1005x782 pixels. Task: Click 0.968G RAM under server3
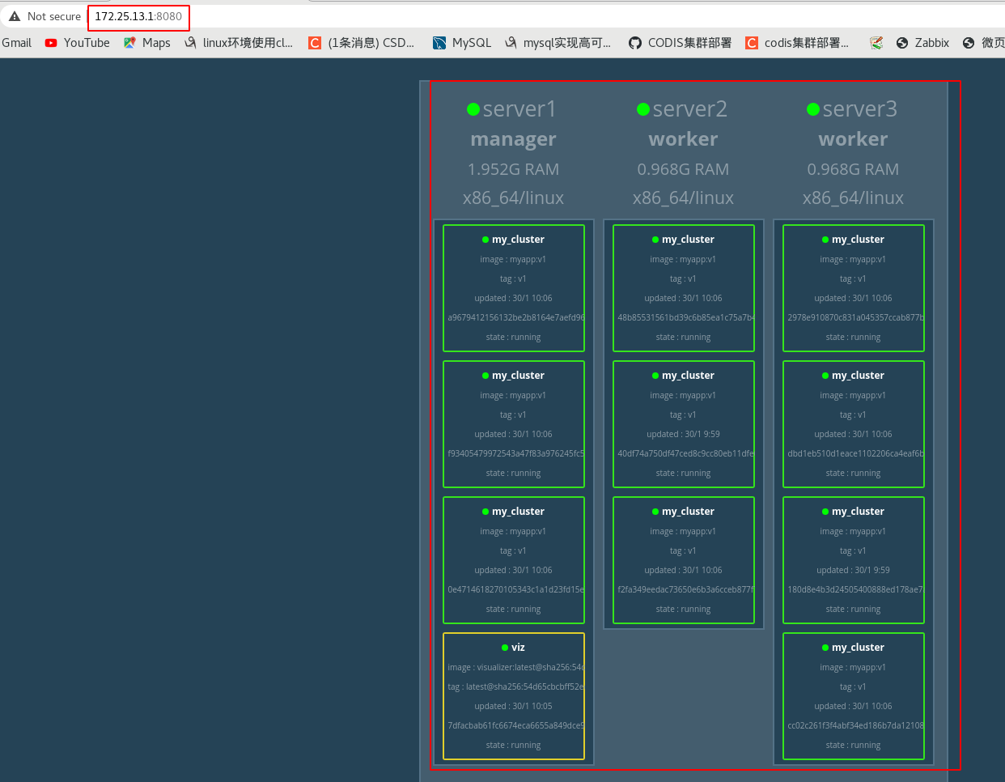(x=853, y=169)
